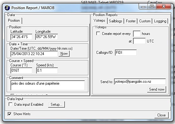This screenshot has width=175, height=124.
Task: Toggle the Data input Enabled checkbox
Action: pyautogui.click(x=10, y=104)
